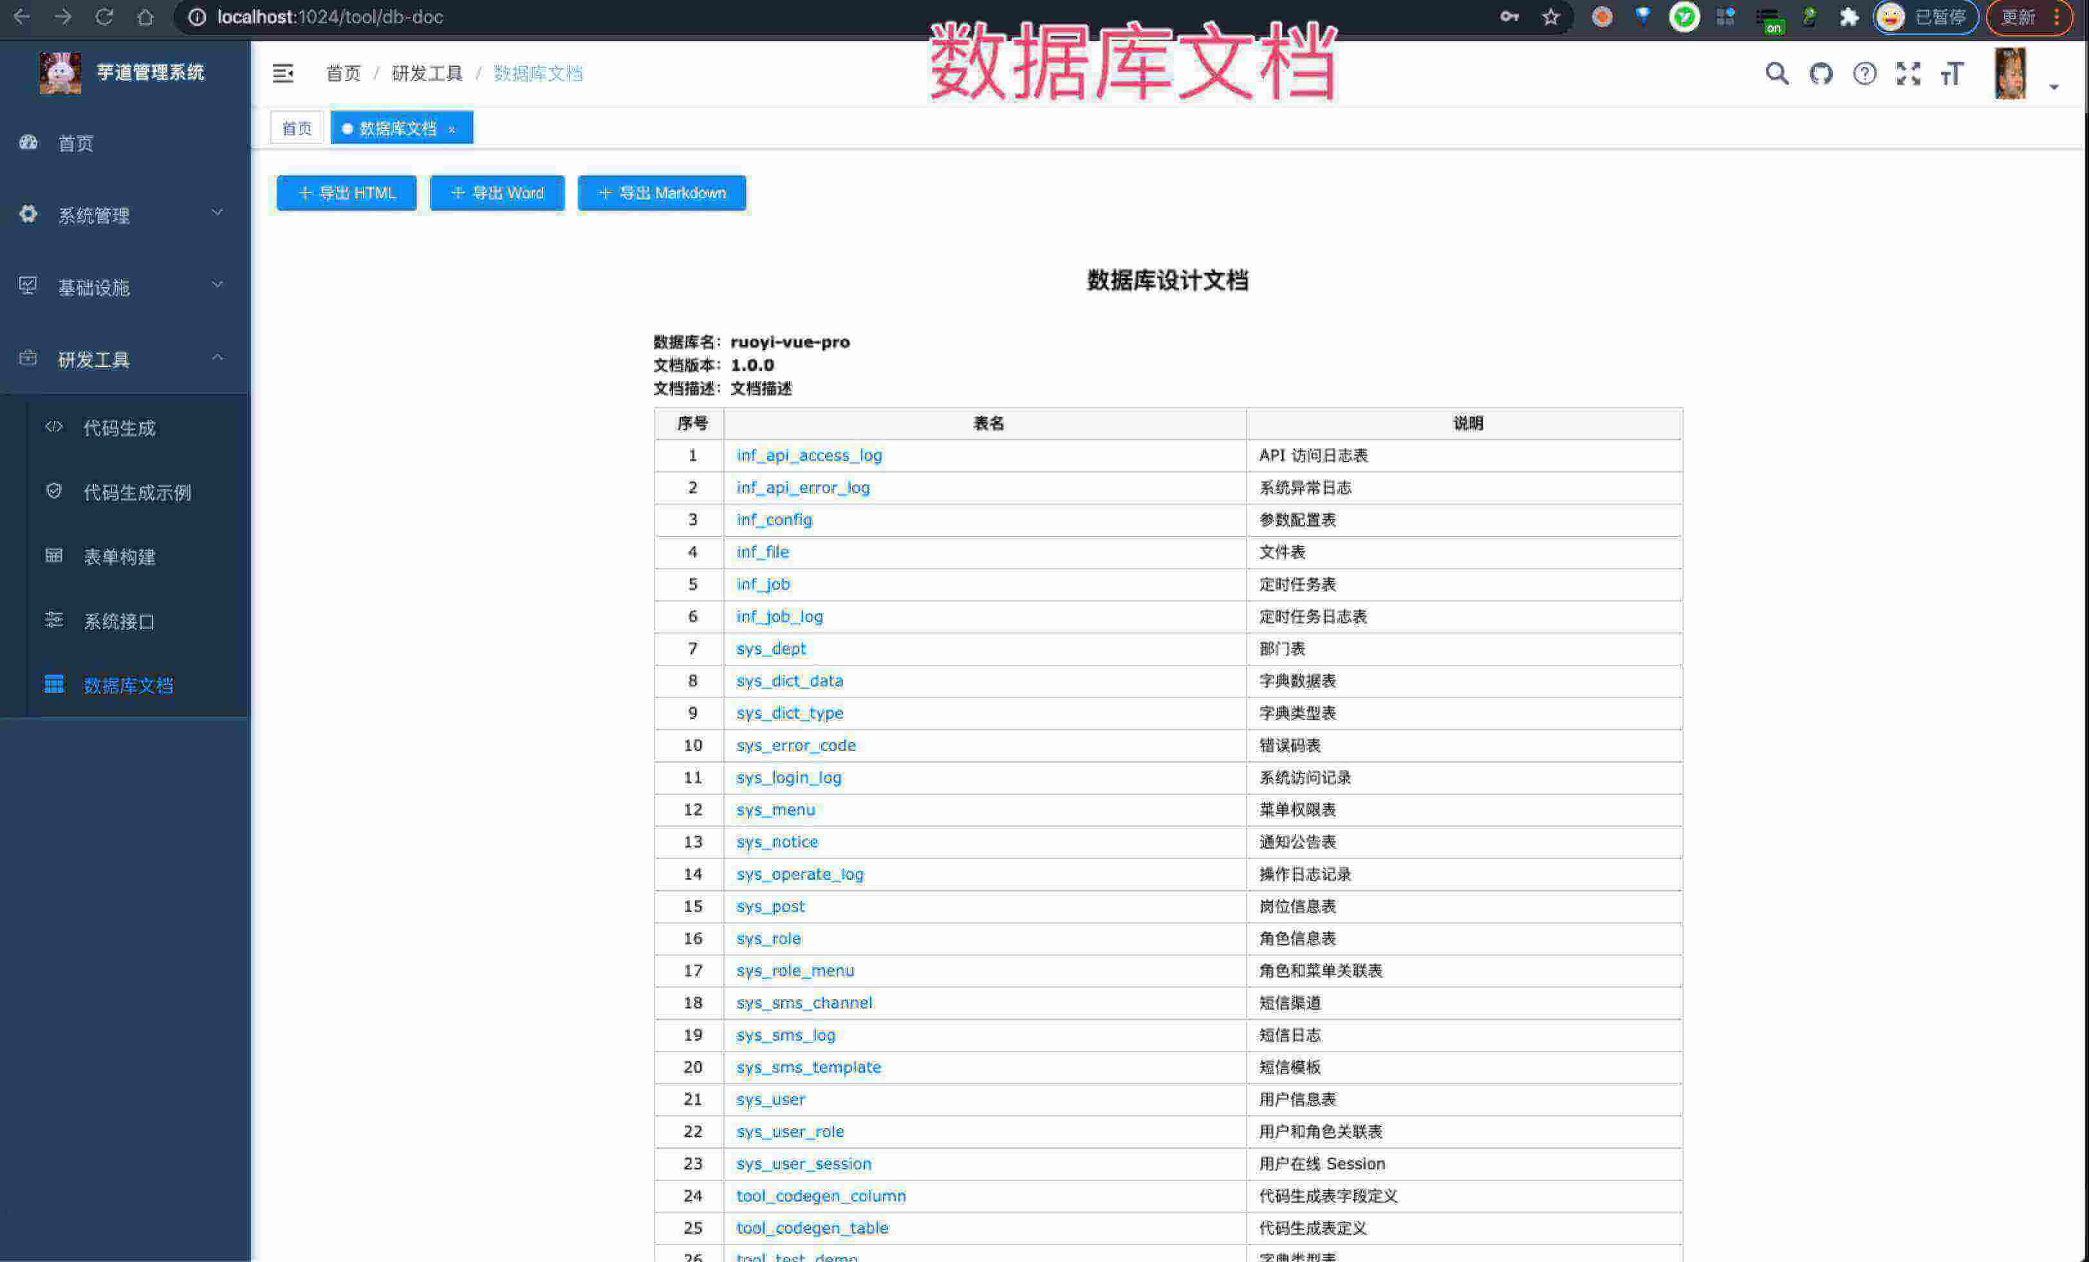
Task: Click the 代码生成示例 shield icon
Action: point(53,492)
